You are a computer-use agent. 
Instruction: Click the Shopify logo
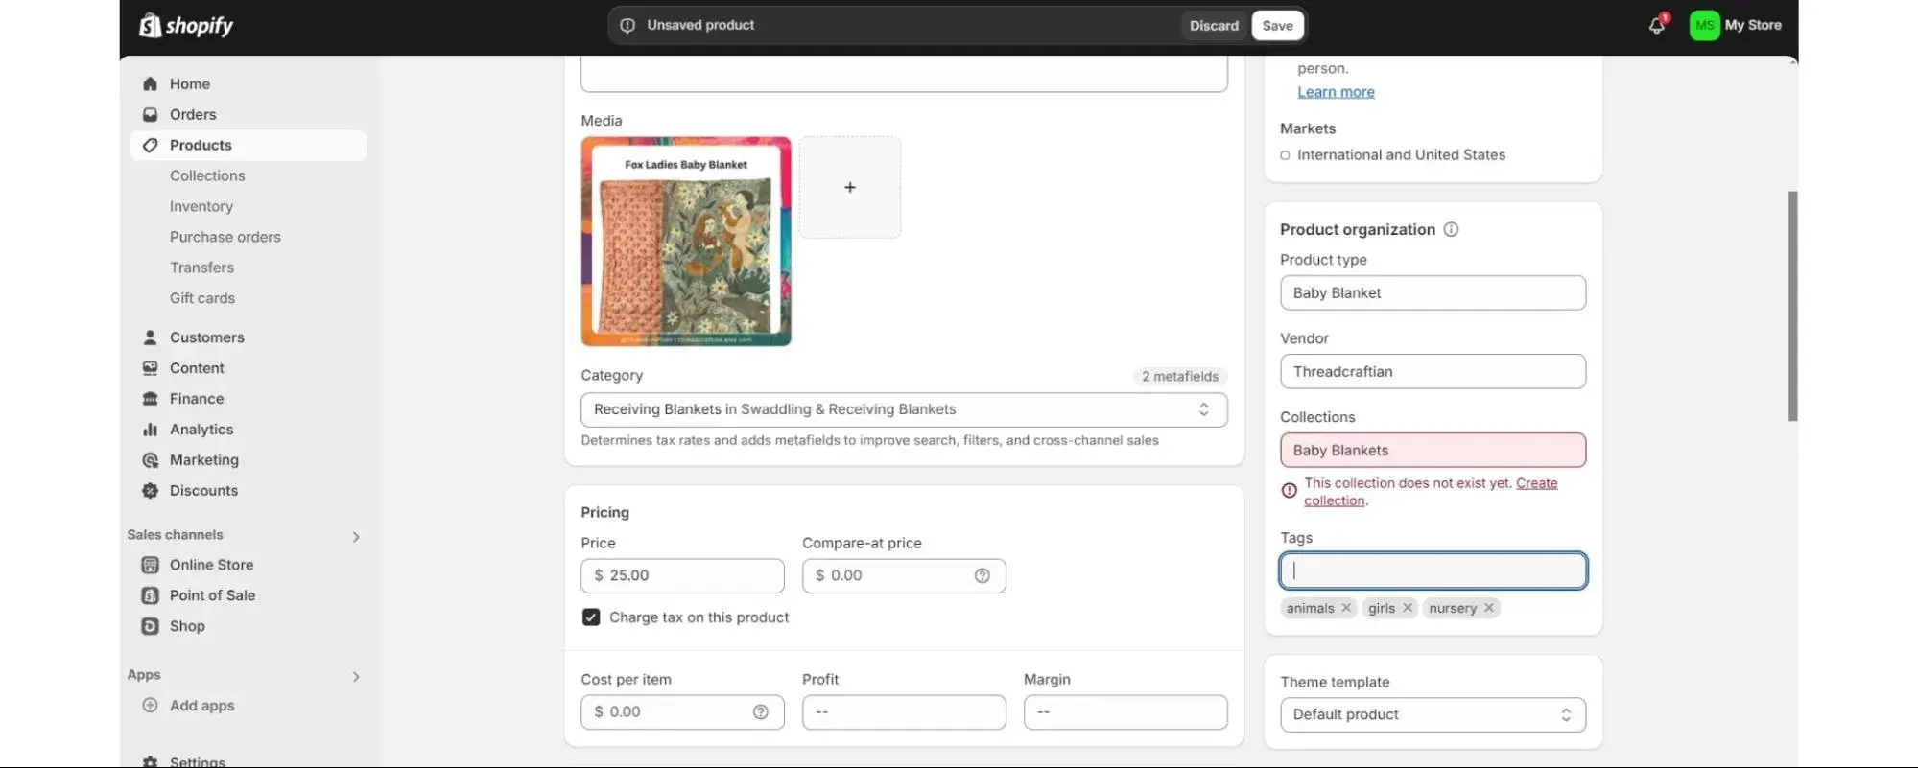click(x=186, y=26)
